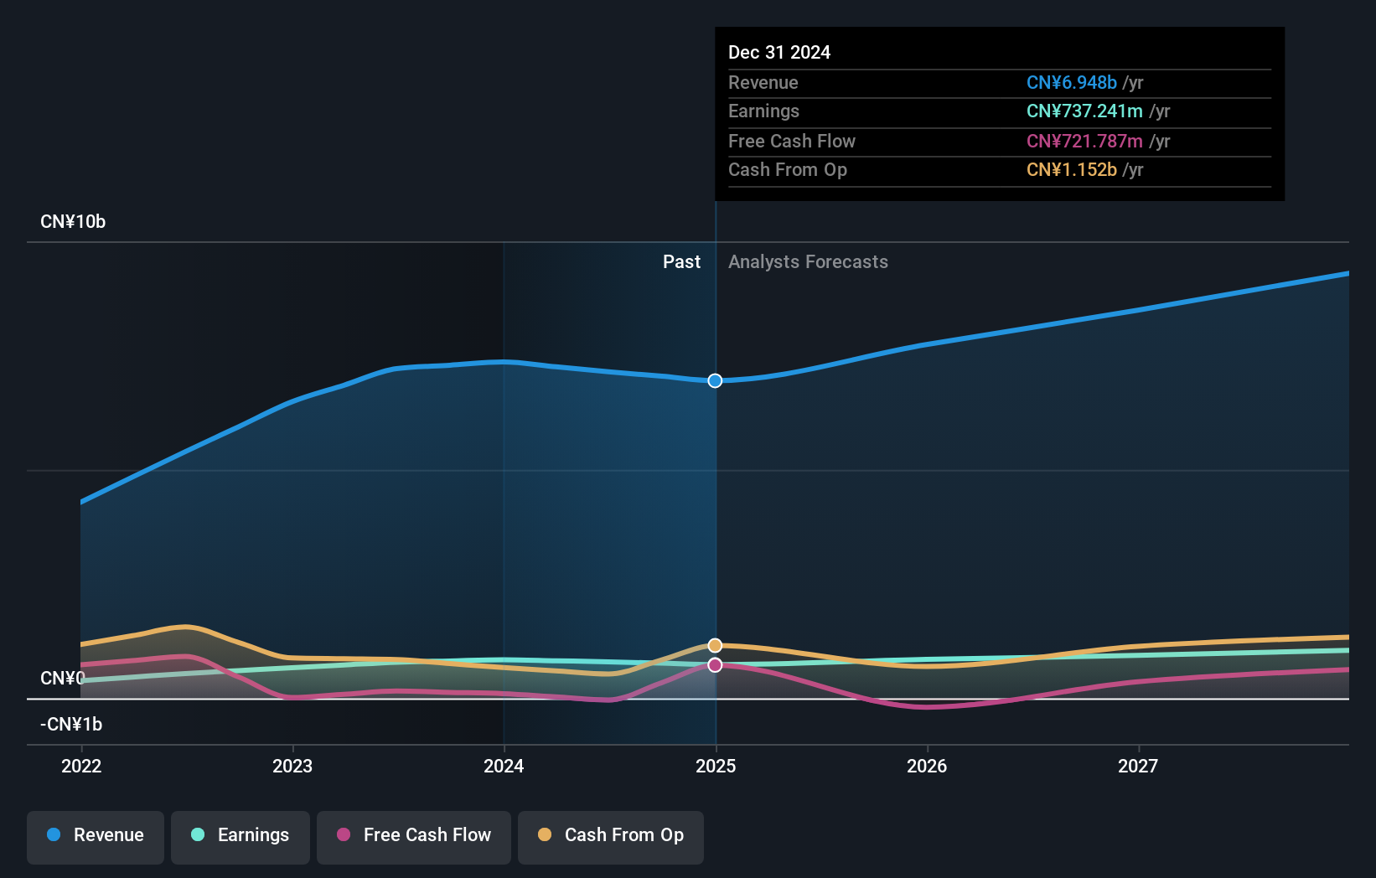1376x878 pixels.
Task: Toggle the Free Cash Flow legend button
Action: (414, 837)
